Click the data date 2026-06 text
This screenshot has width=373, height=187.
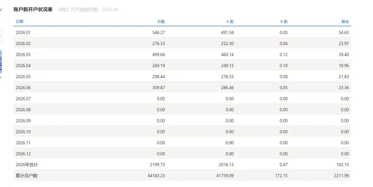[x=110, y=10]
